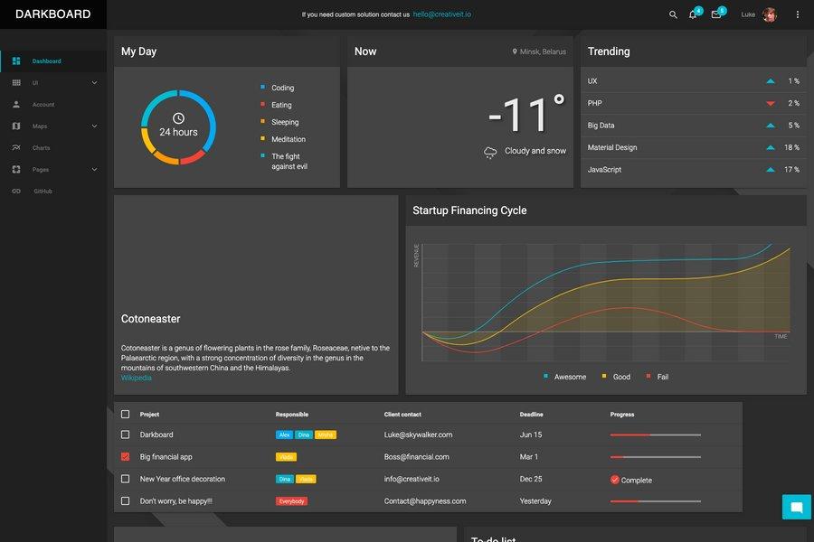
Task: Select Account in the sidebar menu
Action: coord(41,104)
